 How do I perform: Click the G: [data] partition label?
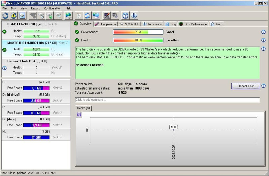coord(9,119)
